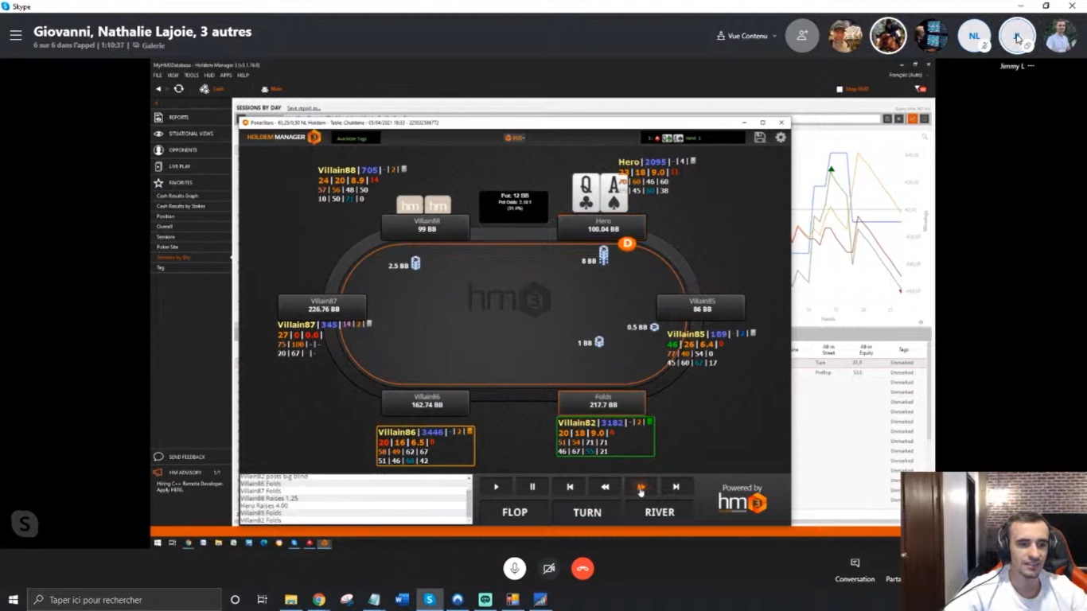The height and width of the screenshot is (611, 1087).
Task: Pause the hand replay
Action: [x=532, y=487]
